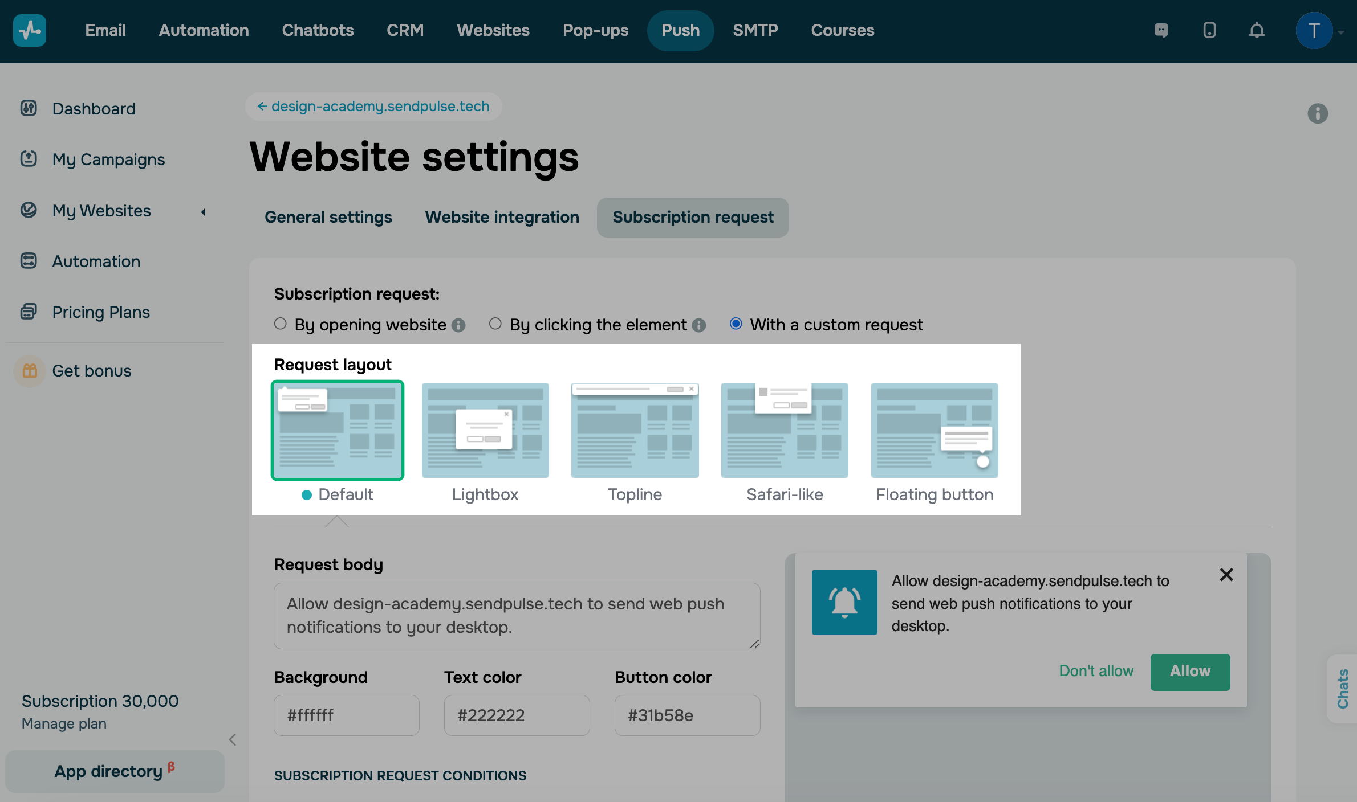This screenshot has height=802, width=1357.
Task: Select 'By clicking the element' radio button
Action: pos(495,324)
